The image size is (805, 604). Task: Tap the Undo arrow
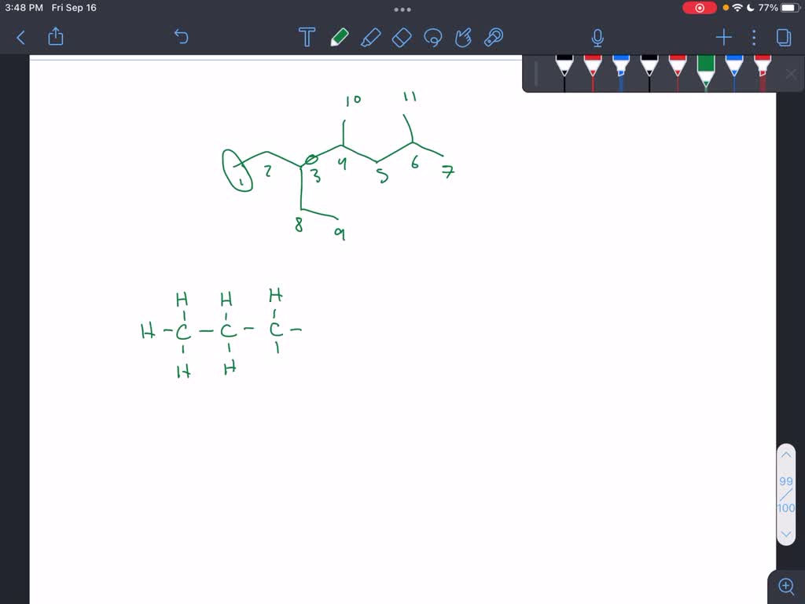181,37
